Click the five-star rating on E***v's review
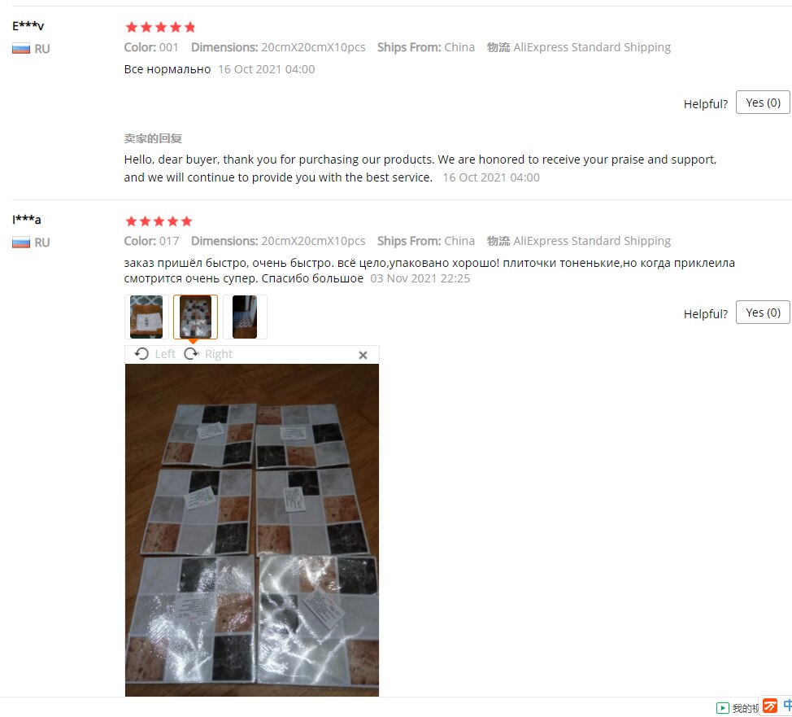792x717 pixels. tap(160, 27)
